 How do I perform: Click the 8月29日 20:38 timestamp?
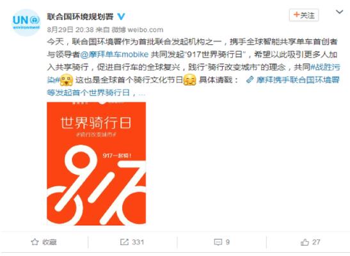pos(70,29)
